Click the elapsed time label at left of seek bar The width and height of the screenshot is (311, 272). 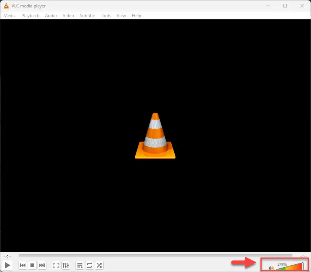pyautogui.click(x=8, y=256)
